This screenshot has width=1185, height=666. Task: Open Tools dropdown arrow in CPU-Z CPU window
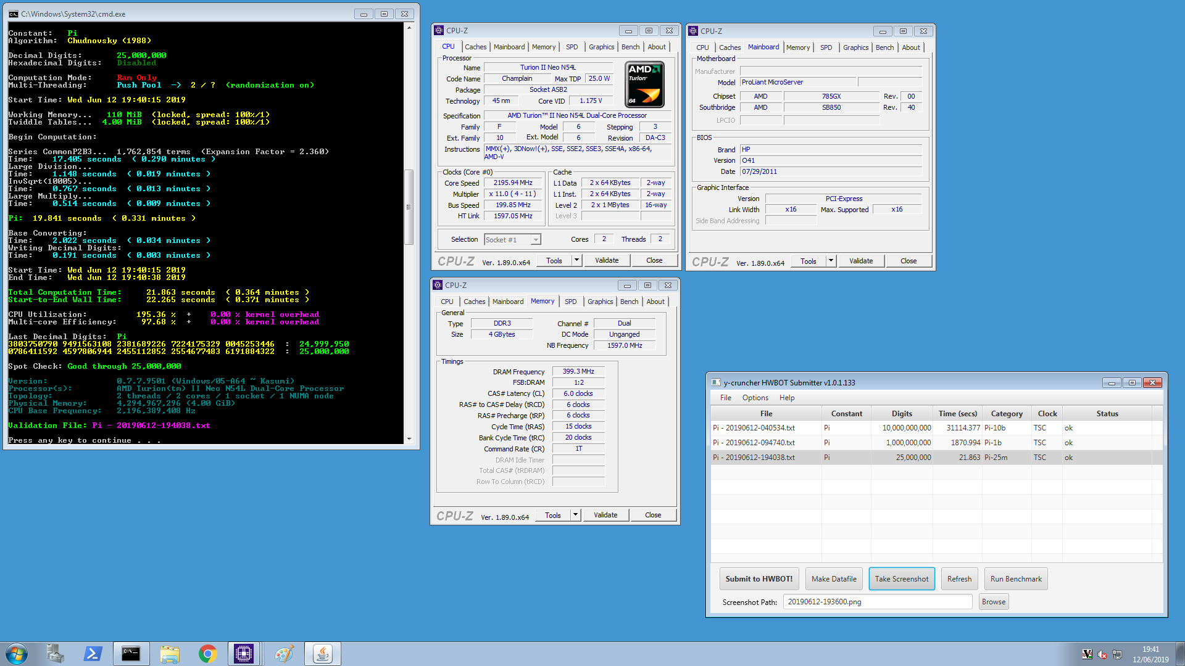[576, 260]
